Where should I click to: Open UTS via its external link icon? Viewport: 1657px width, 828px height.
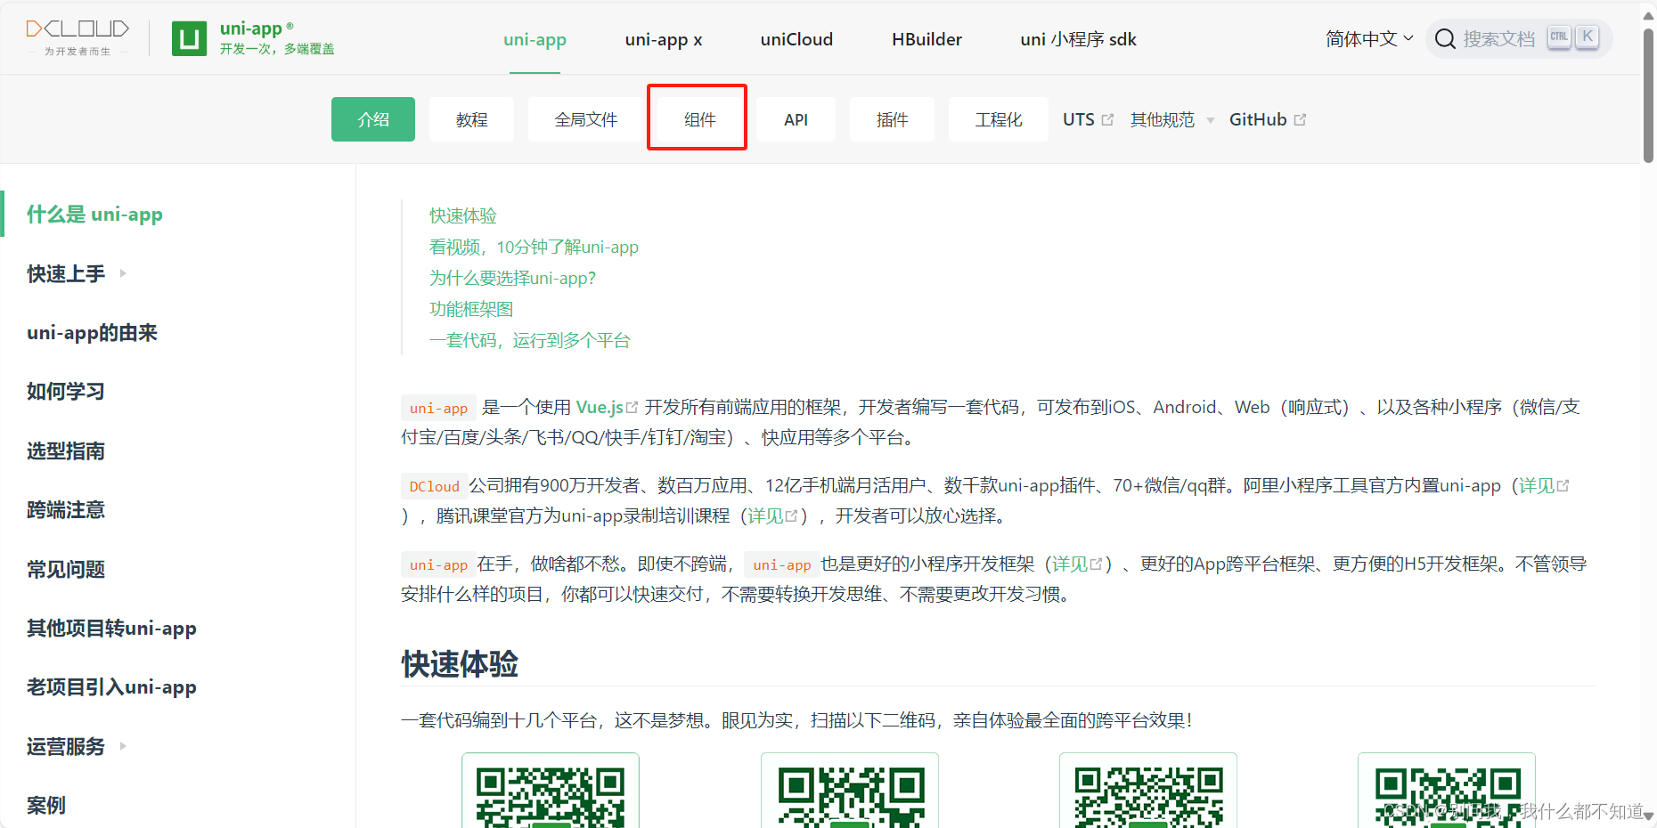tap(1108, 118)
